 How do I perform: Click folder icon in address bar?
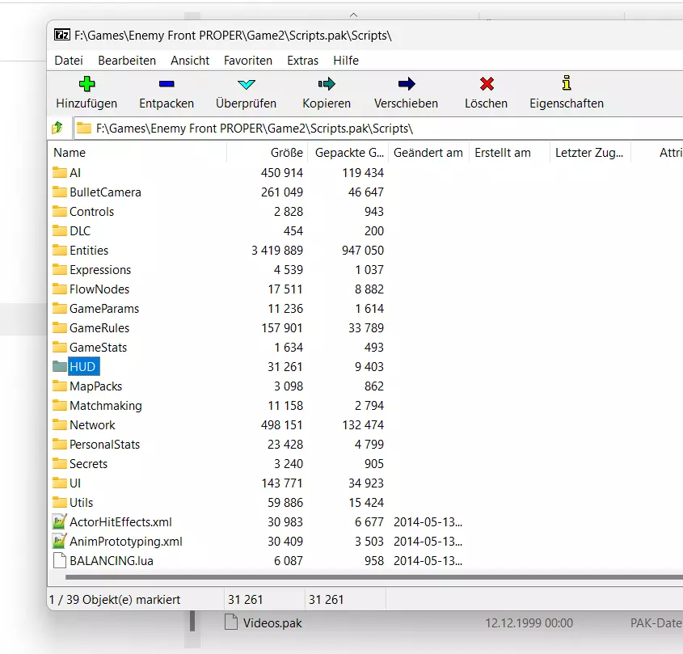[x=83, y=128]
